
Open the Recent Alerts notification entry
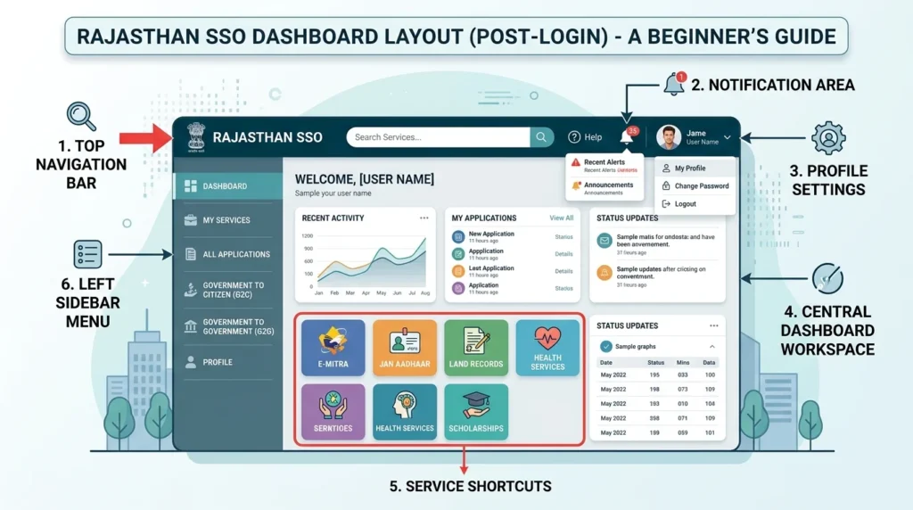coord(605,166)
